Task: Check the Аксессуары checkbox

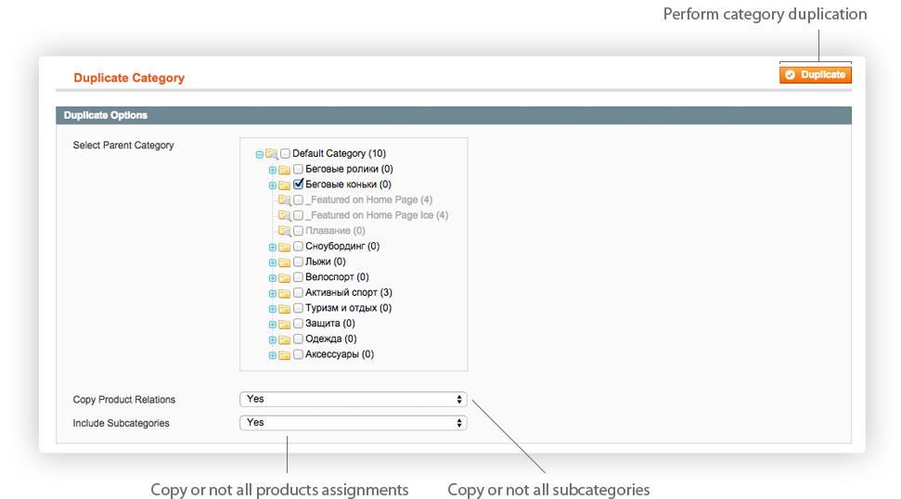Action: tap(298, 355)
